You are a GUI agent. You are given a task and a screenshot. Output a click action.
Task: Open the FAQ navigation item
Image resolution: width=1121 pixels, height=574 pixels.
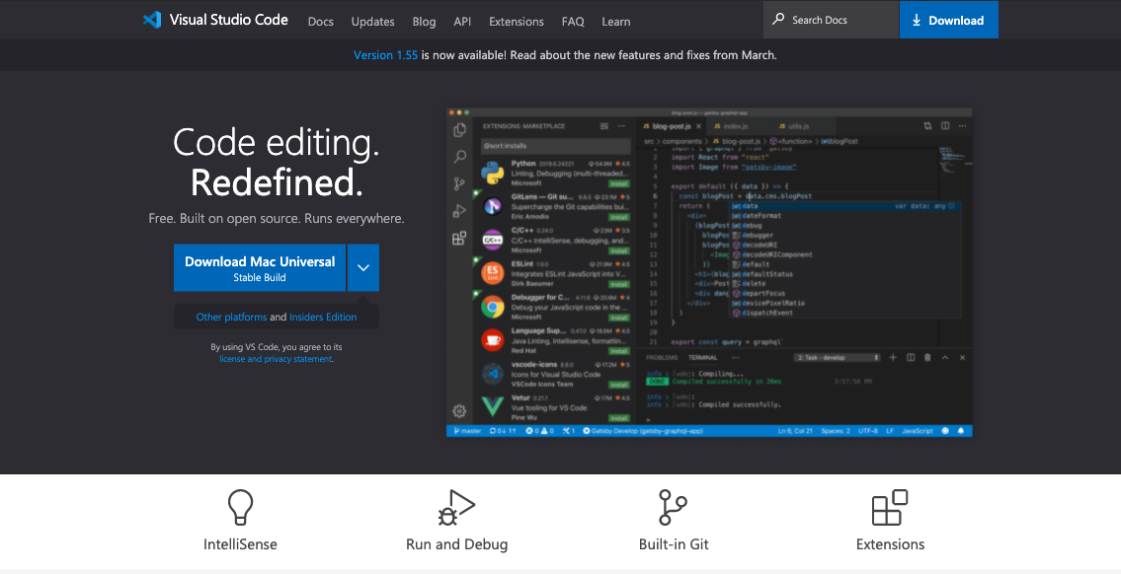click(x=573, y=22)
